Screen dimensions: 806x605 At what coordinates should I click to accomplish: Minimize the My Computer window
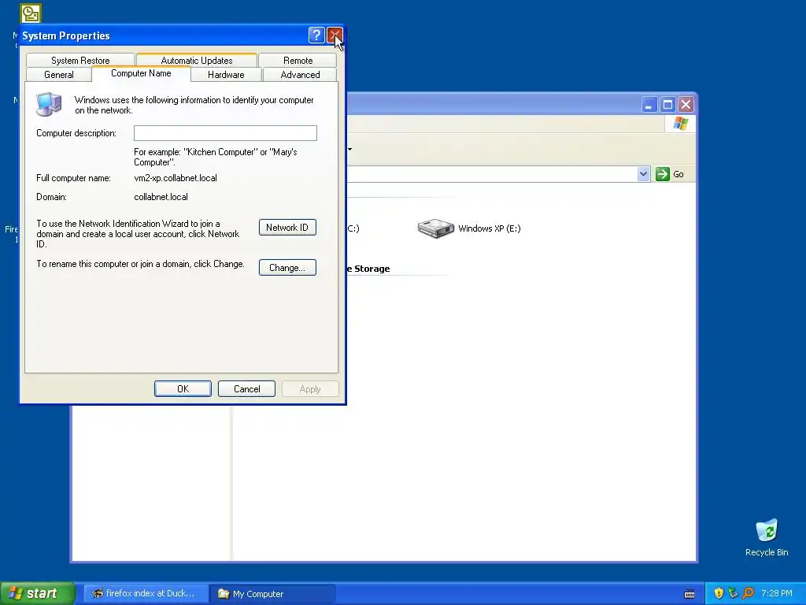click(x=649, y=105)
